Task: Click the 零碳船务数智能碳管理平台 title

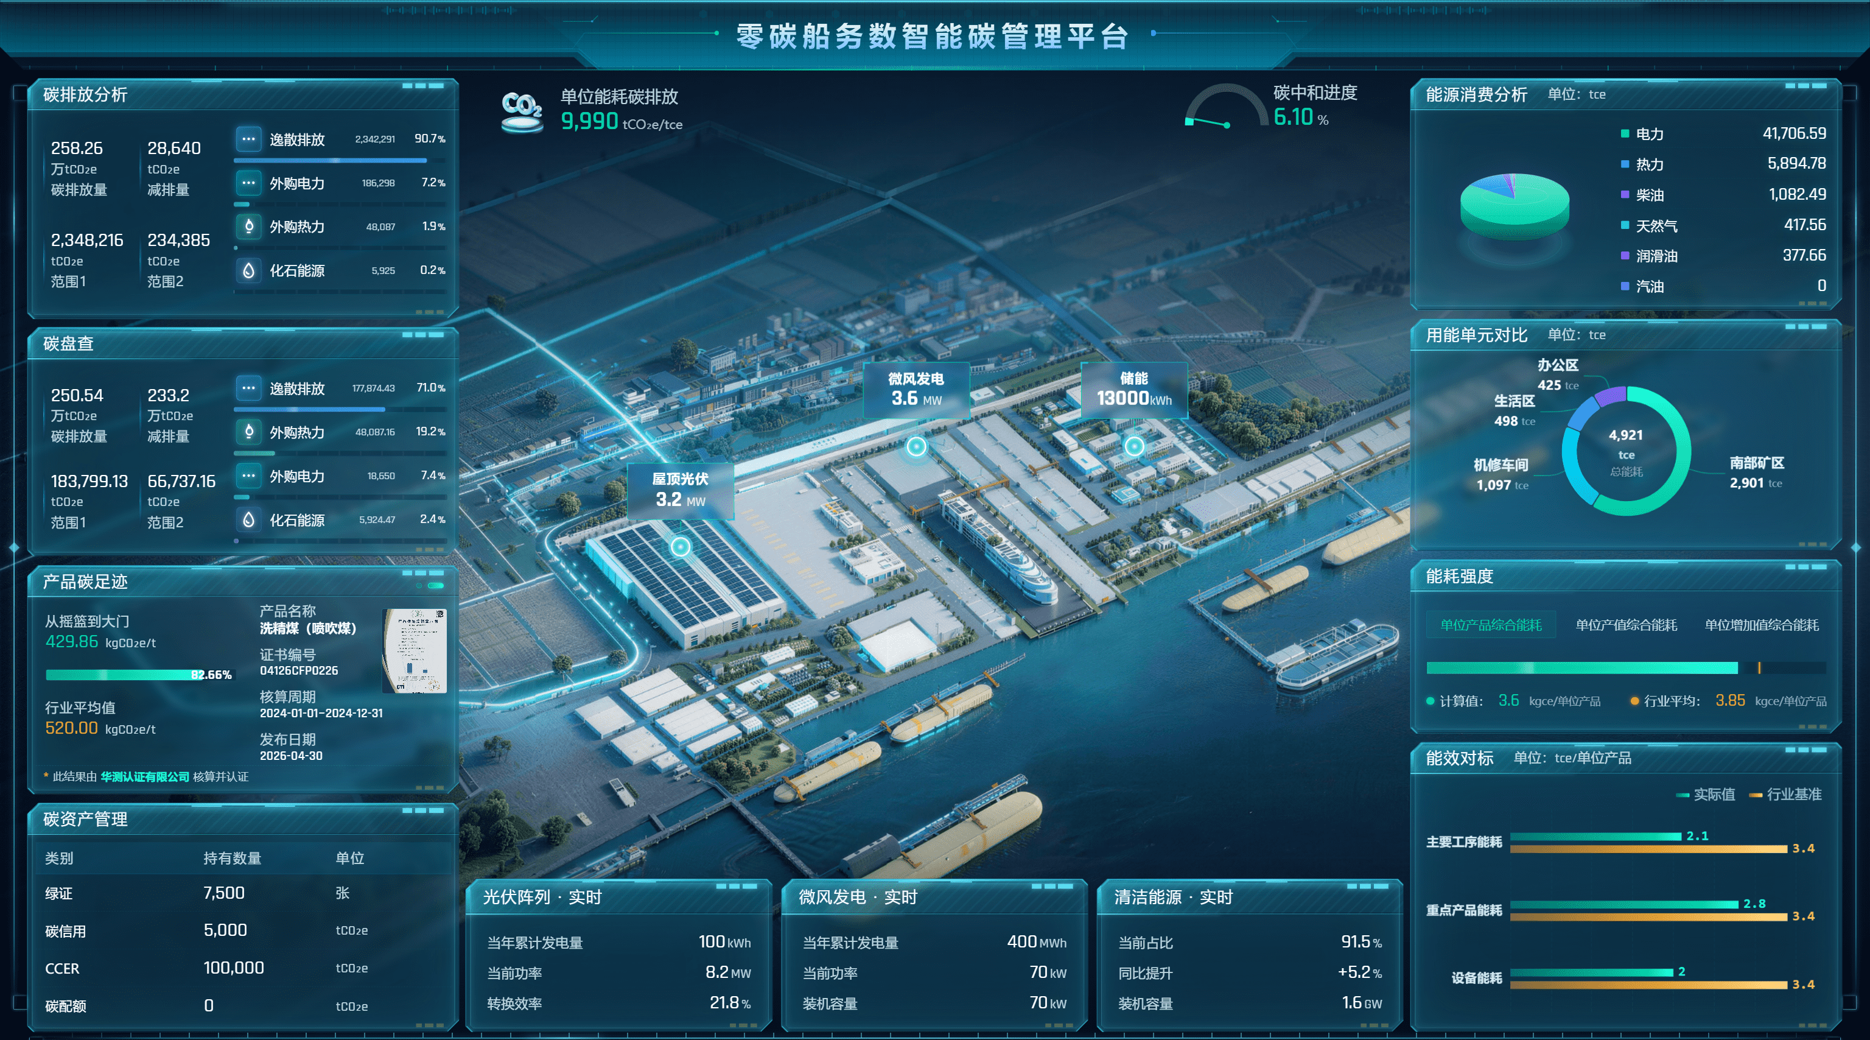Action: [932, 37]
